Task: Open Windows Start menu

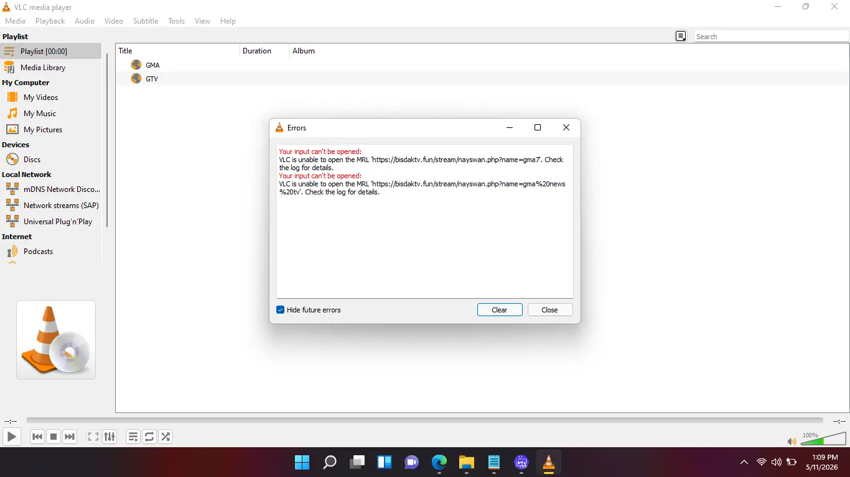Action: (x=302, y=462)
